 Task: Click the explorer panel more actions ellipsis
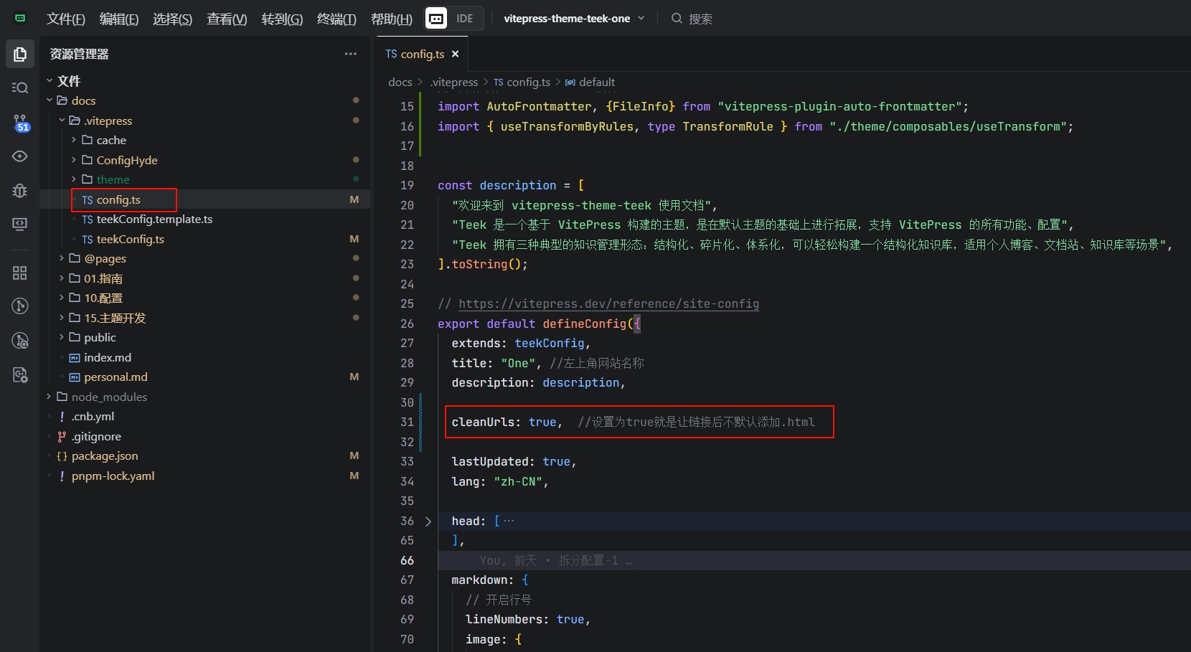pos(350,54)
